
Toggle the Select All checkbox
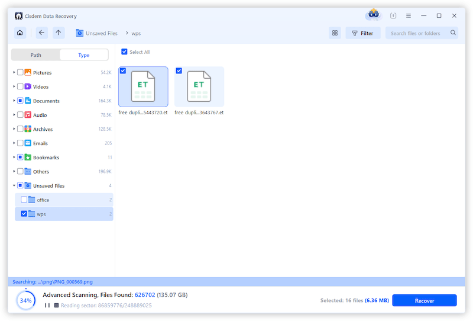[x=124, y=52]
